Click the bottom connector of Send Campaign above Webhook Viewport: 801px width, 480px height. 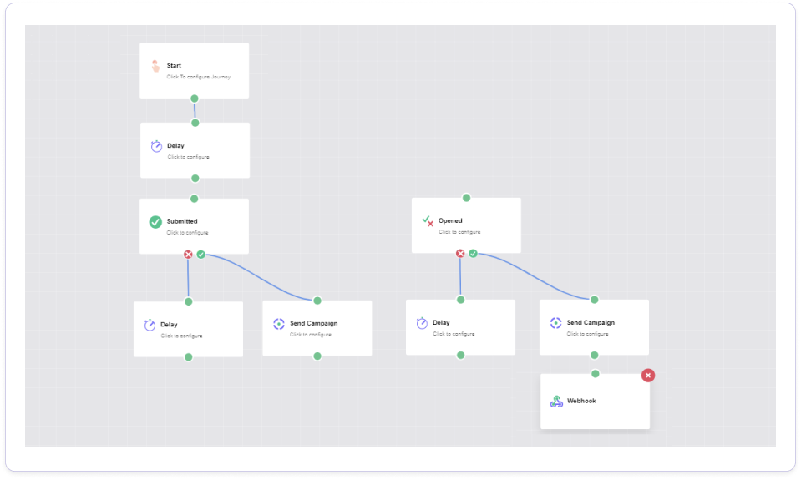594,356
